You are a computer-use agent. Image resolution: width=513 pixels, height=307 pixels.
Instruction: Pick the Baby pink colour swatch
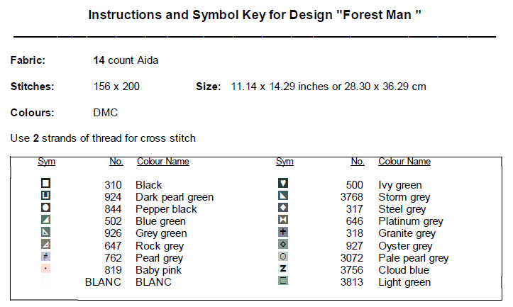coord(46,269)
